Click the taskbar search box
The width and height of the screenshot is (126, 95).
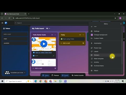tap(19, 81)
